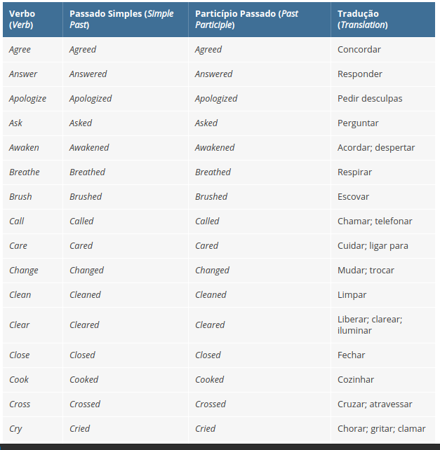Click the 'Cooked' cell under Simple Past
The width and height of the screenshot is (440, 450).
pos(84,380)
